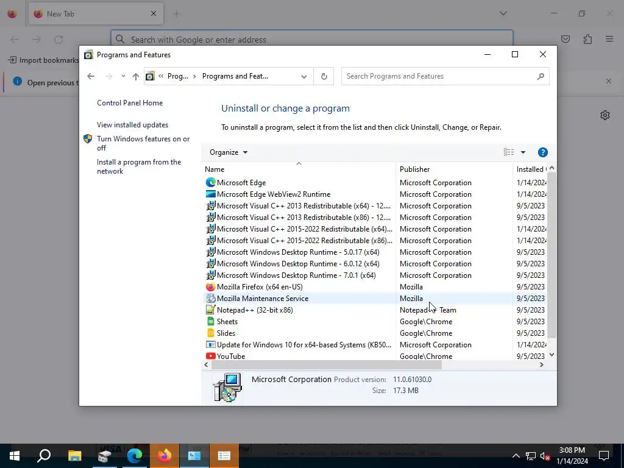Change your view using the view icon
The width and height of the screenshot is (624, 468).
509,152
